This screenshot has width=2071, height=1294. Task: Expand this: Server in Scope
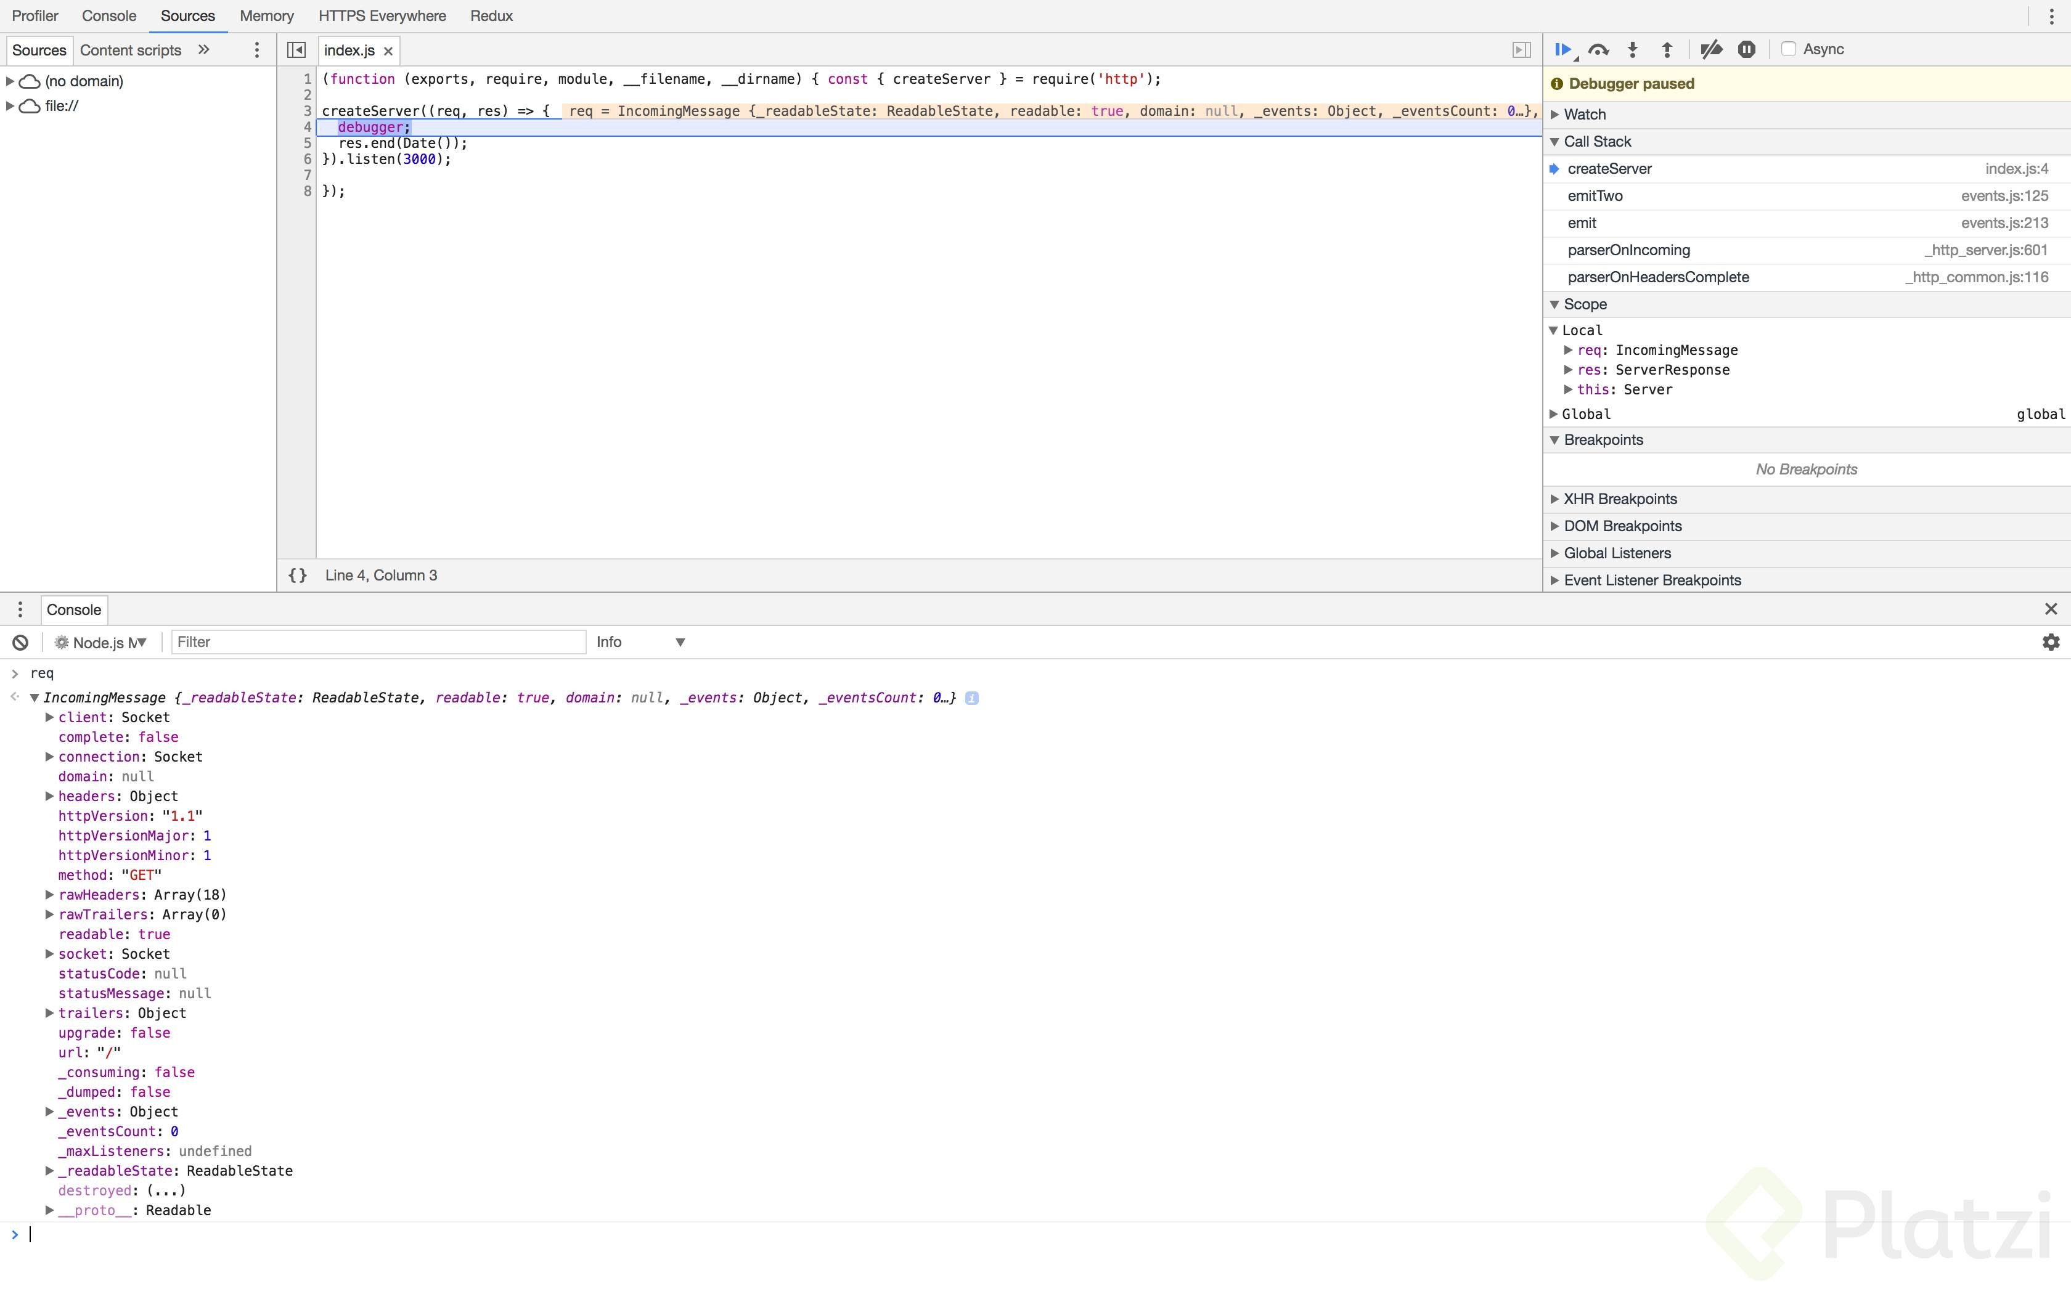pos(1568,389)
